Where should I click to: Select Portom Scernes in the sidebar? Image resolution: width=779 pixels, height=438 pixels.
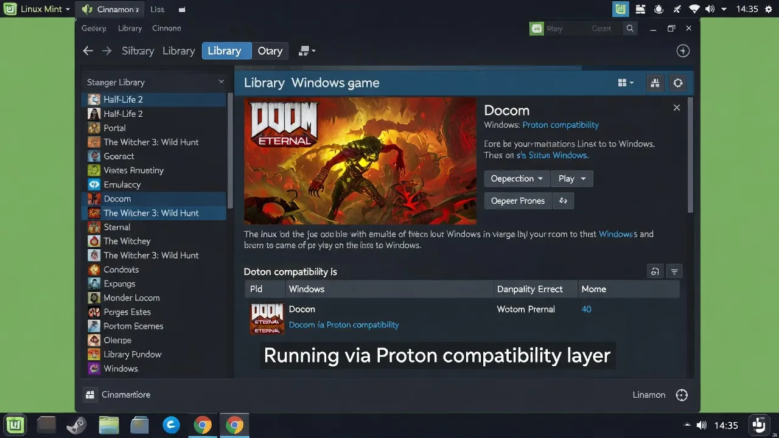coord(154,326)
